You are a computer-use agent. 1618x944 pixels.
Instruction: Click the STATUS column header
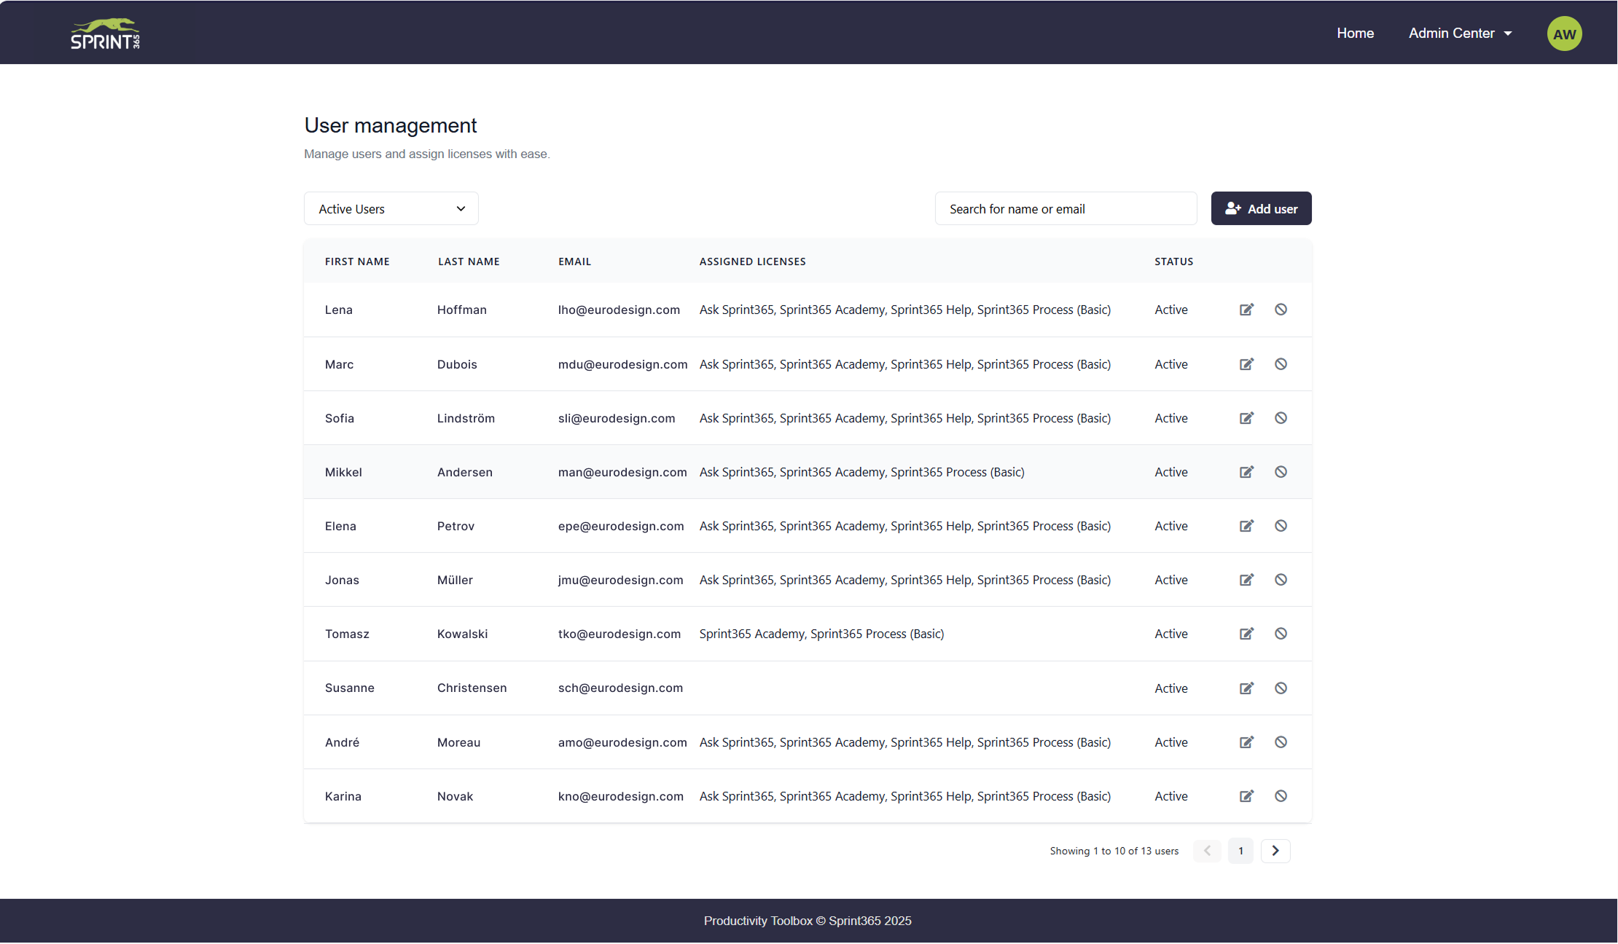(x=1173, y=261)
